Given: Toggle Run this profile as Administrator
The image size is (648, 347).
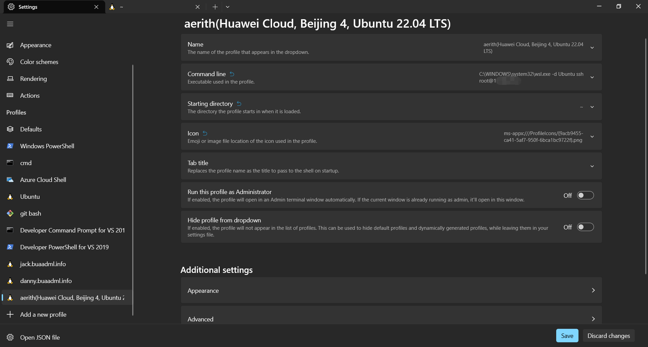Looking at the screenshot, I should click(585, 195).
